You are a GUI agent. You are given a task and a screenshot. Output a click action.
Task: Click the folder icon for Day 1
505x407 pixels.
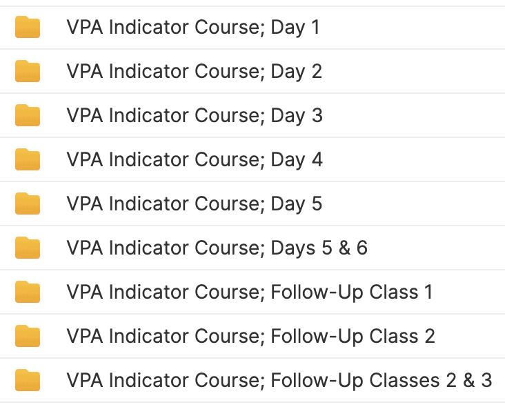[28, 27]
